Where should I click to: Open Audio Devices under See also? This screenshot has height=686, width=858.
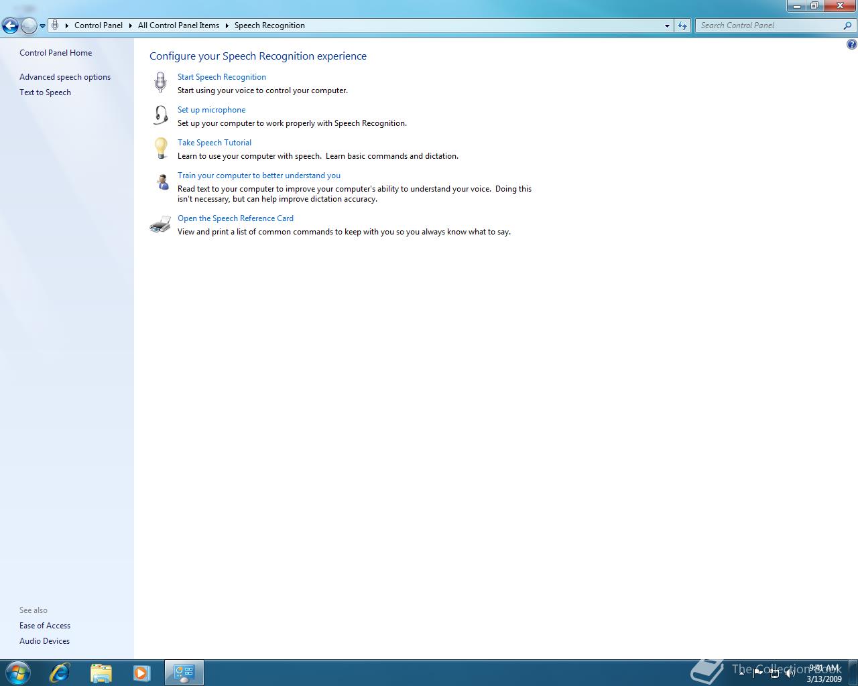pyautogui.click(x=44, y=641)
